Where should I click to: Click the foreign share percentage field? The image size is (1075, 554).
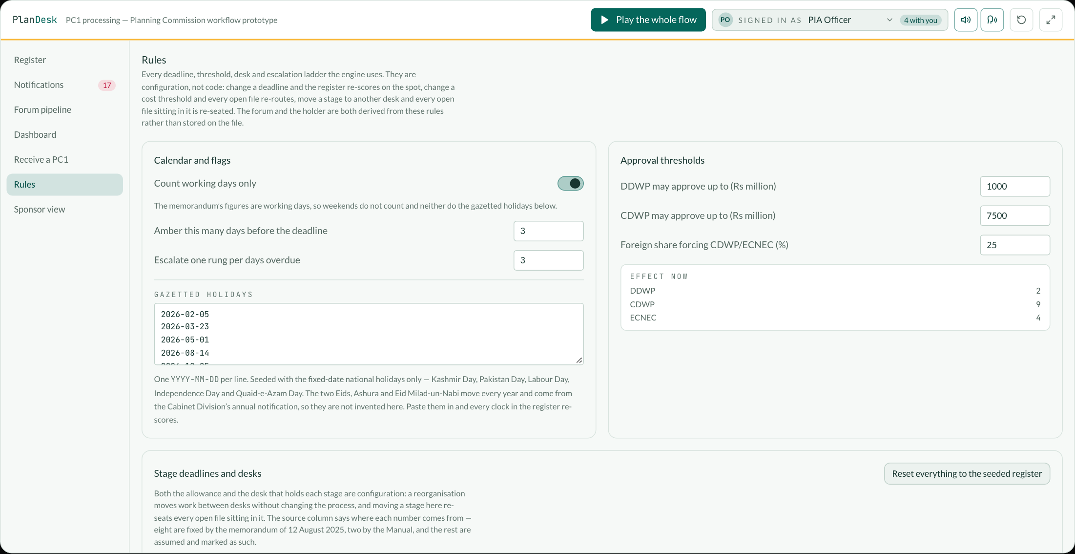[1015, 245]
